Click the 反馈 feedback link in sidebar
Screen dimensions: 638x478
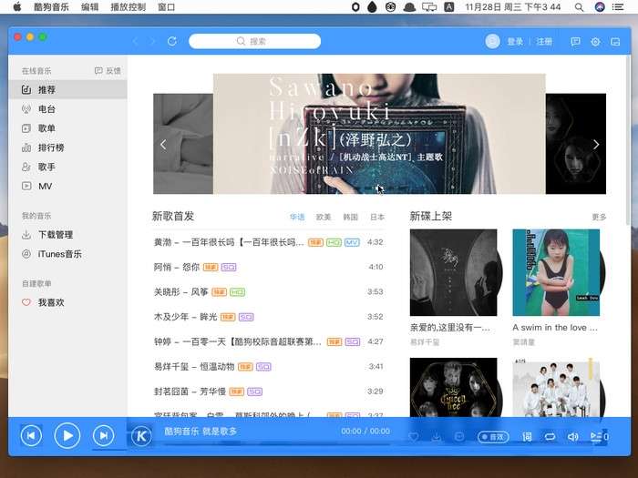click(108, 71)
